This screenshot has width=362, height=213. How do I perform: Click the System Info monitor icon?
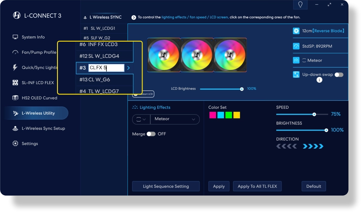(15, 37)
